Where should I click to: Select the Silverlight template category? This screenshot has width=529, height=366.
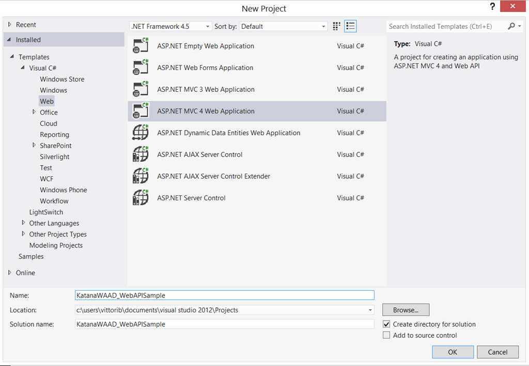click(x=54, y=157)
